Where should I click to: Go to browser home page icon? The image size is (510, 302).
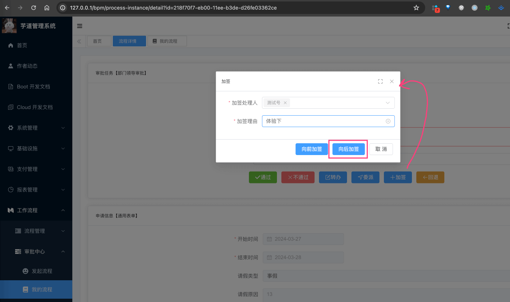point(47,8)
